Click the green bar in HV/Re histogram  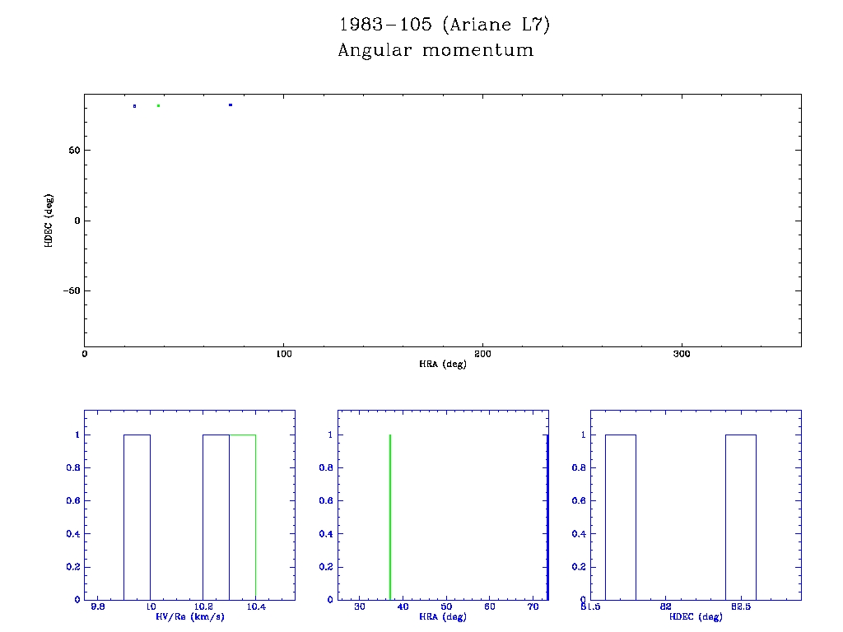[243, 517]
